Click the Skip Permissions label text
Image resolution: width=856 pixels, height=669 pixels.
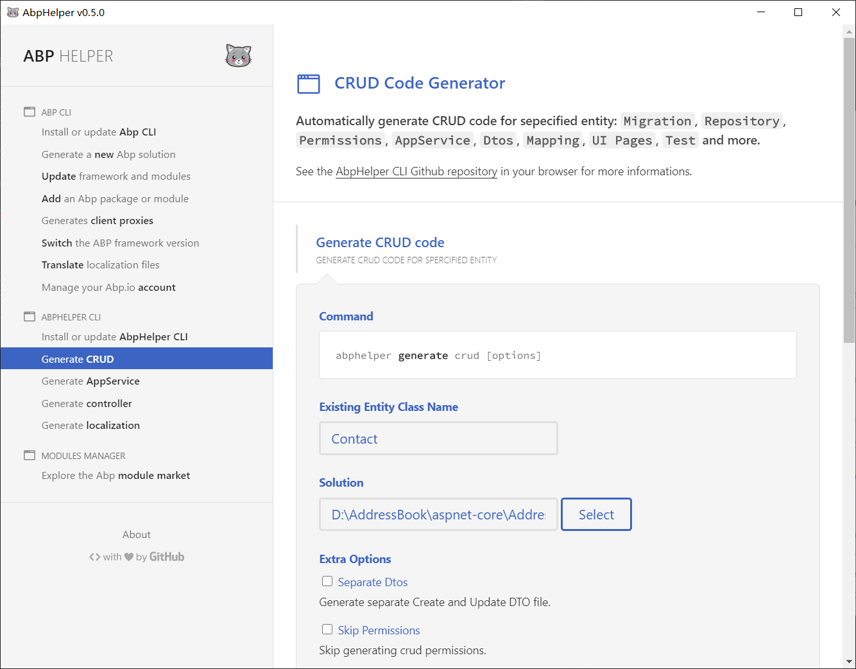(379, 630)
